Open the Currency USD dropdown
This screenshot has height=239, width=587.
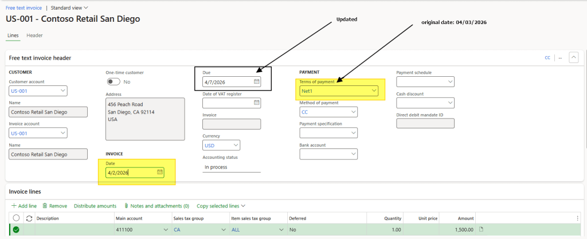[236, 145]
